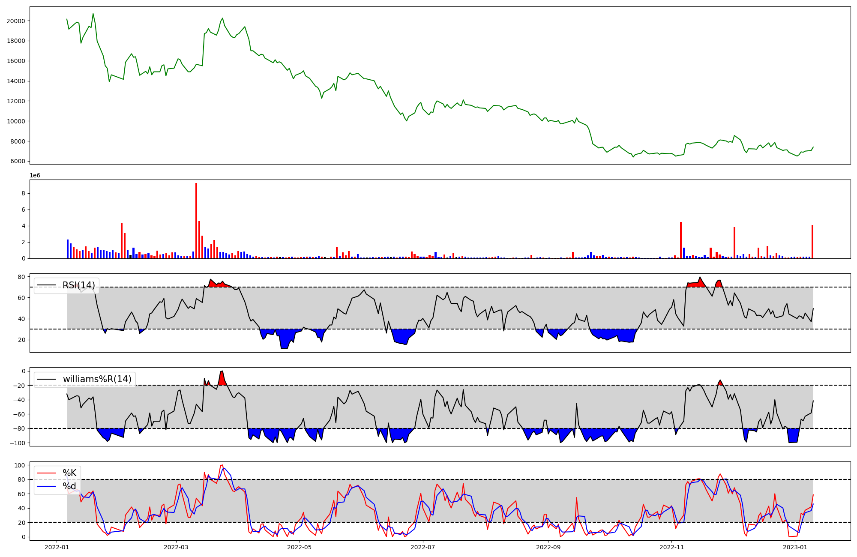Image resolution: width=857 pixels, height=557 pixels.
Task: Click the 100 tick on stochastic axis
Action: (20, 465)
